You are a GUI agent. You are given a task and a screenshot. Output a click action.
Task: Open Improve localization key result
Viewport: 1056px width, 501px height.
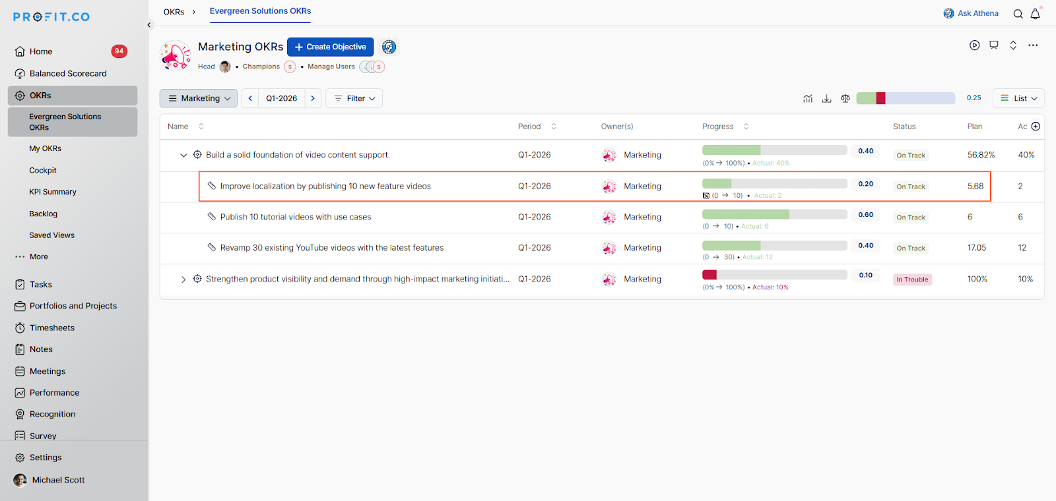(x=325, y=187)
